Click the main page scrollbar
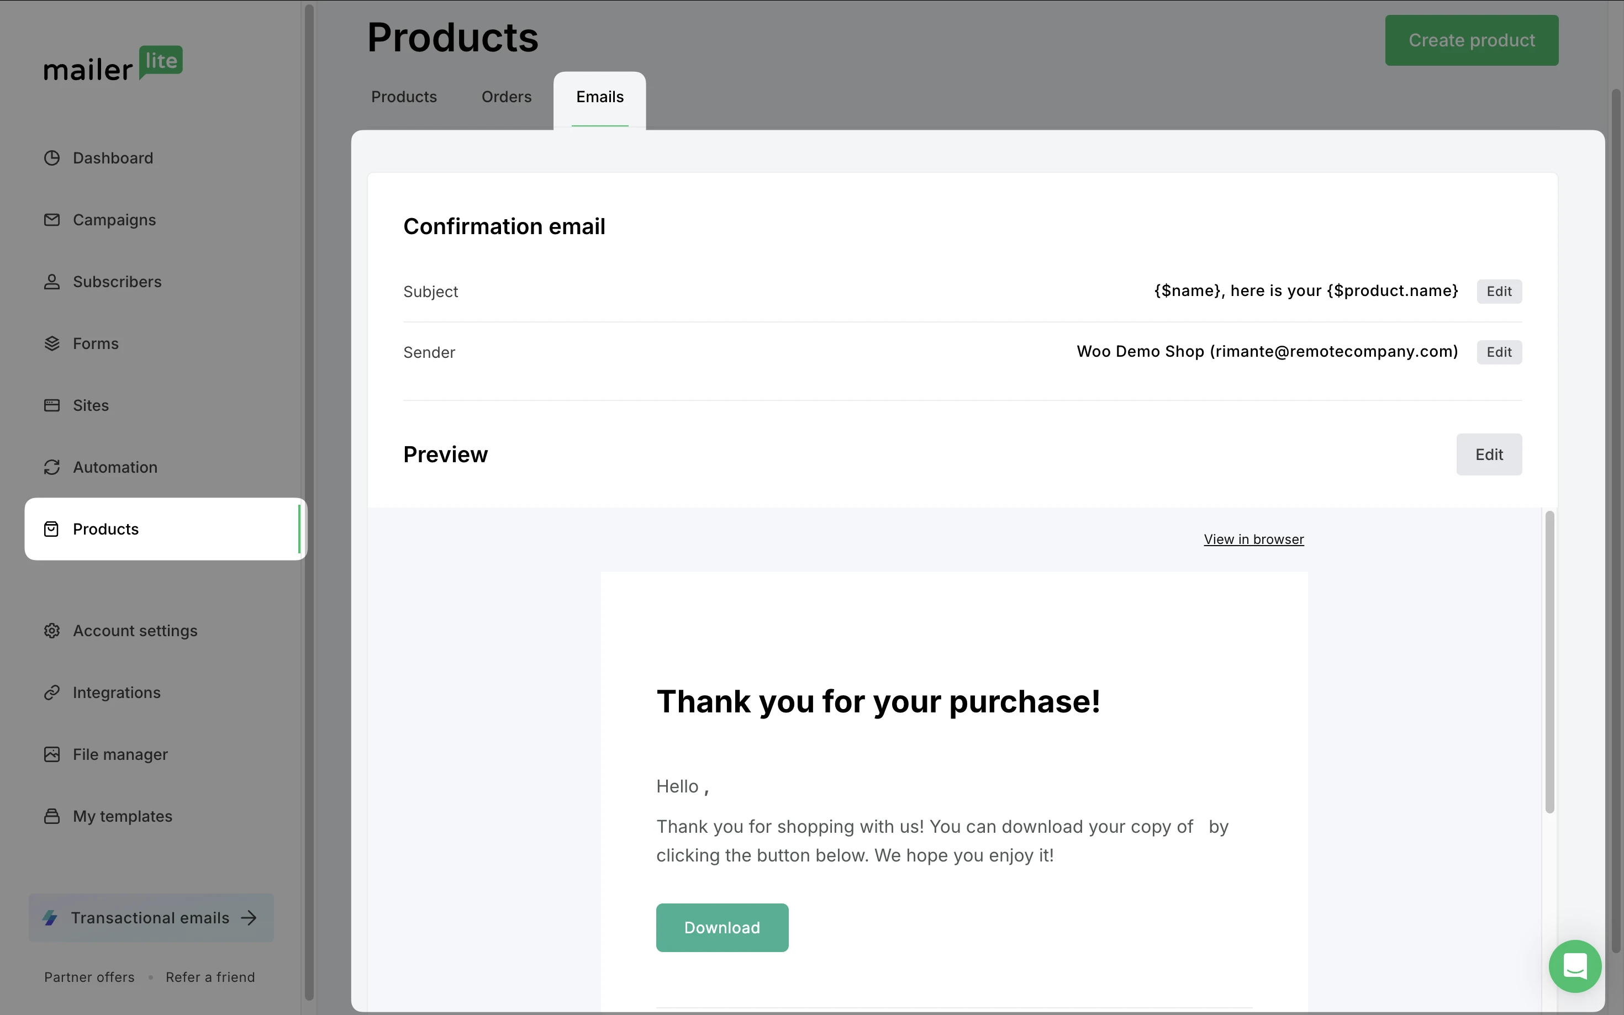1624x1015 pixels. [1616, 520]
